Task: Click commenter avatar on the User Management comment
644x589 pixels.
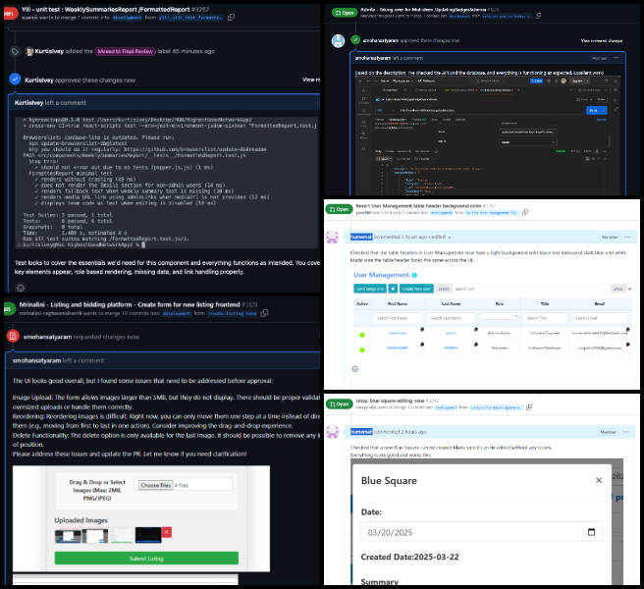Action: (x=332, y=237)
